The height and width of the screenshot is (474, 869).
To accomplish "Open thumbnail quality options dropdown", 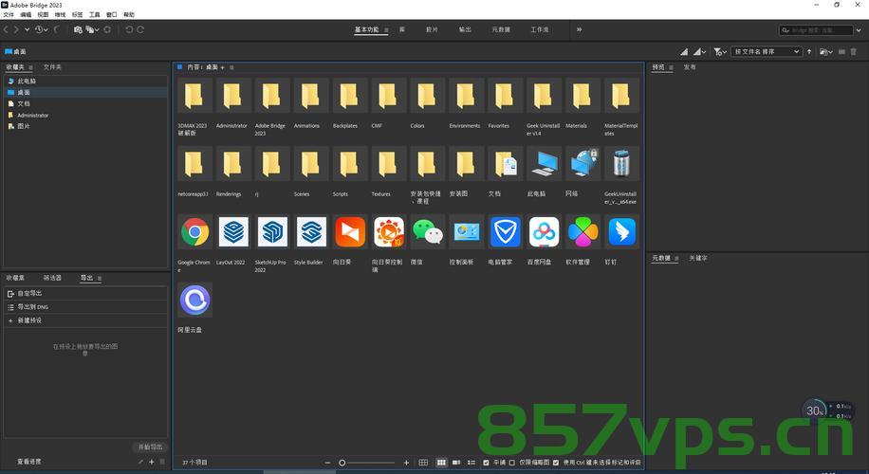I will pos(700,51).
